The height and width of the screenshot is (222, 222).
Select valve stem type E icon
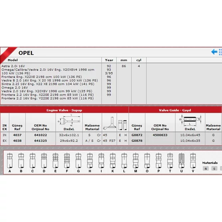click(x=55, y=161)
